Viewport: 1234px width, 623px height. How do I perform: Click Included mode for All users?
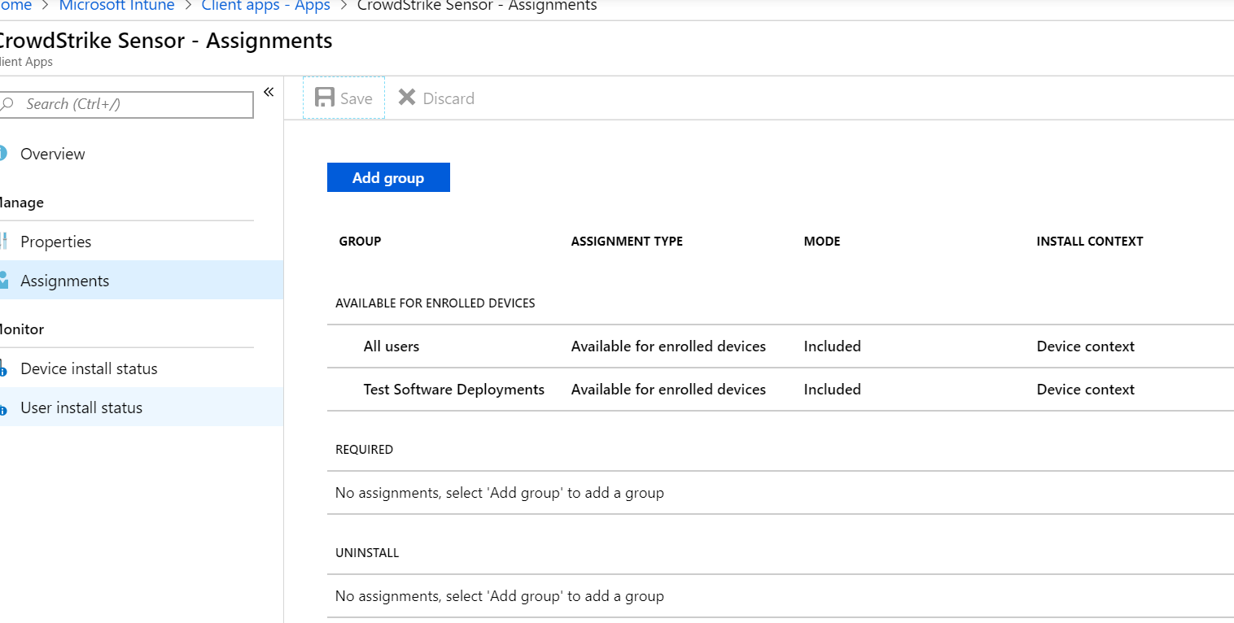pos(832,346)
